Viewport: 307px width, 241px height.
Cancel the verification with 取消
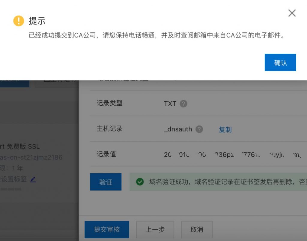pyautogui.click(x=197, y=229)
